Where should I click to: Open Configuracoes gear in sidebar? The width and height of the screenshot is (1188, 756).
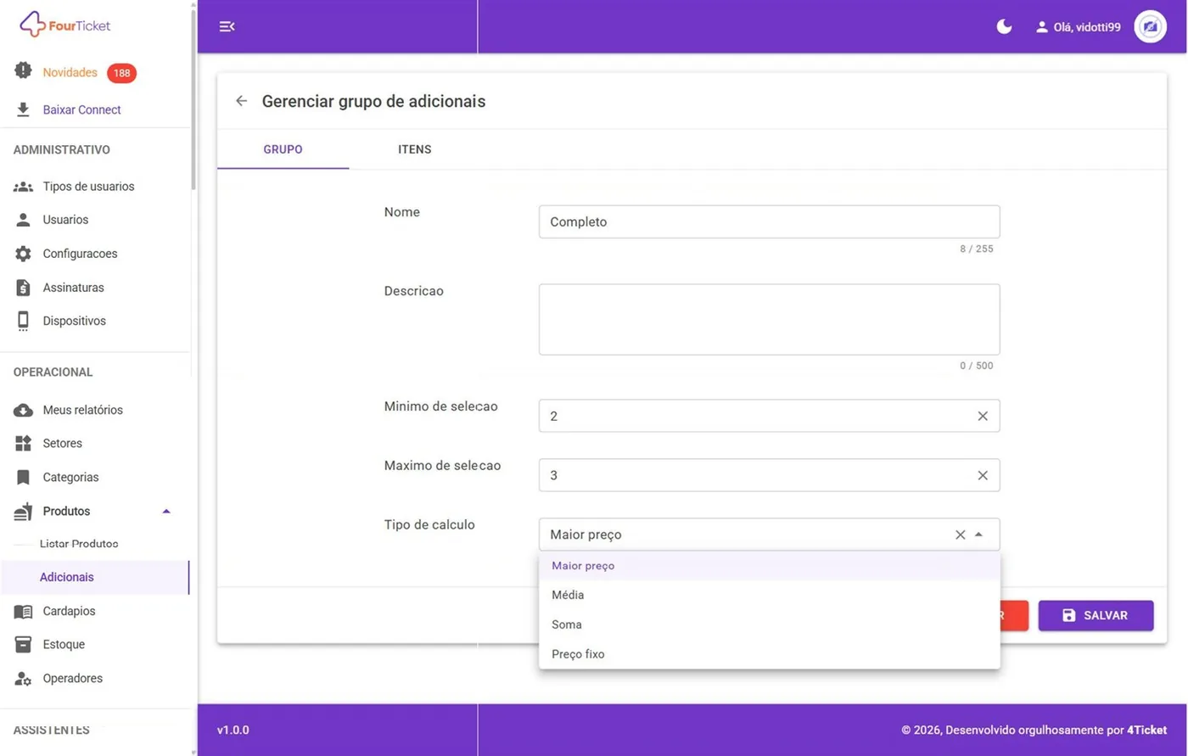pyautogui.click(x=80, y=254)
